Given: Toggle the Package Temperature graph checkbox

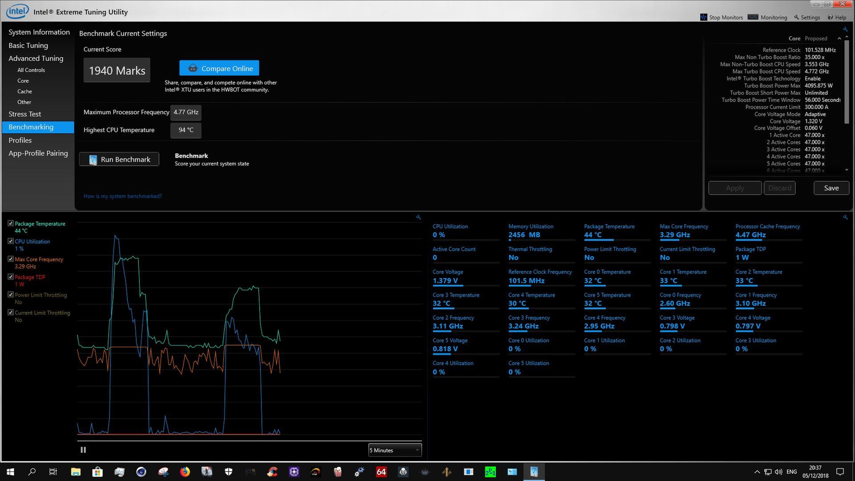Looking at the screenshot, I should [x=11, y=223].
